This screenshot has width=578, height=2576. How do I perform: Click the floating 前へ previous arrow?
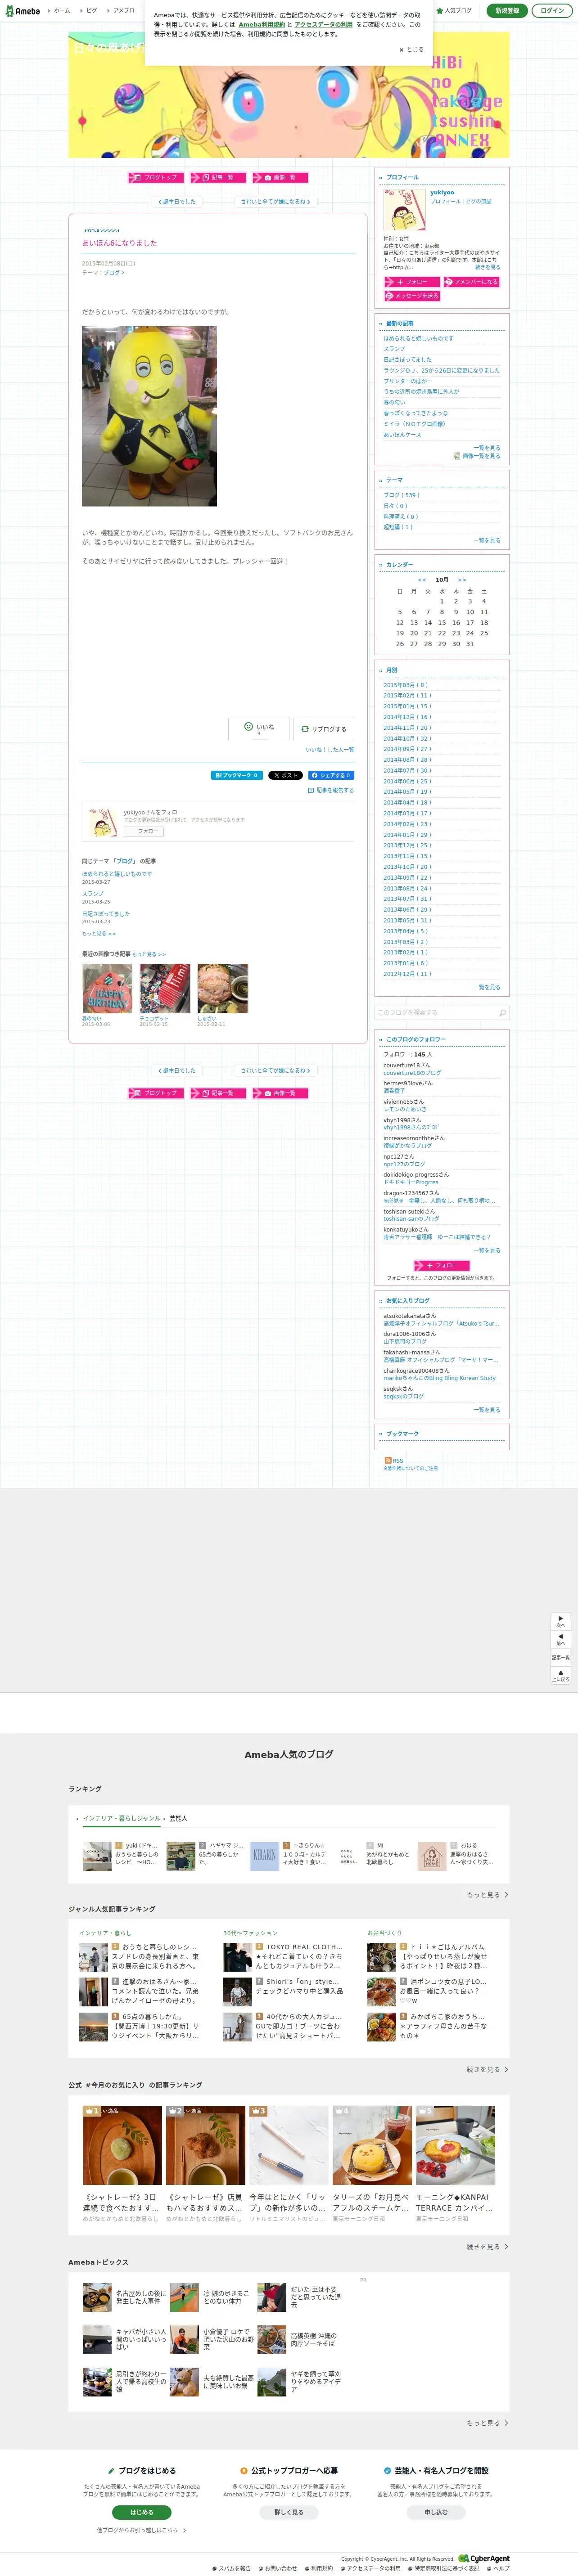561,1640
